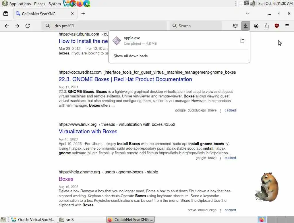Open the apple.exe completed download entry
Viewport: 294px width, 223px height.
pyautogui.click(x=173, y=41)
